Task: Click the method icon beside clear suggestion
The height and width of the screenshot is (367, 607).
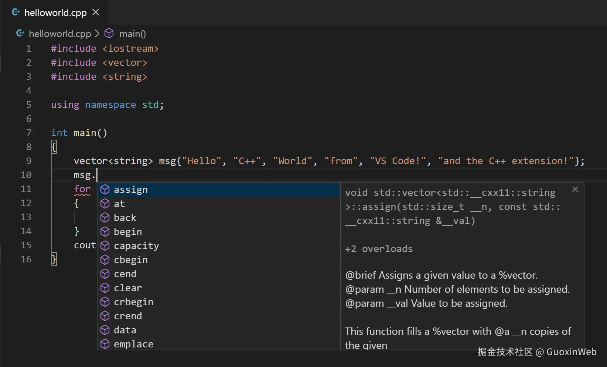Action: click(x=105, y=288)
